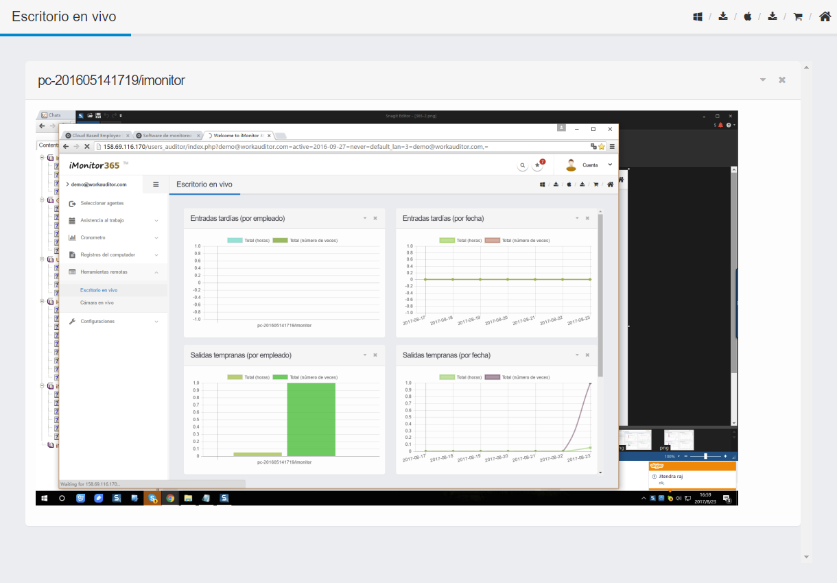Click the home icon in the top page header
This screenshot has height=583, width=837.
(825, 16)
